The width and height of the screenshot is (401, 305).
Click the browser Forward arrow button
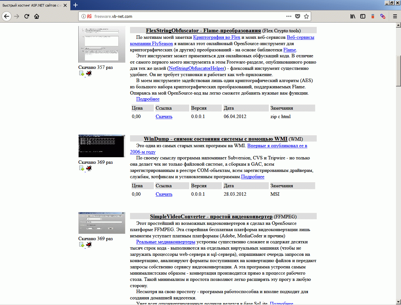click(17, 16)
